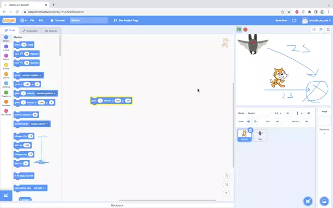
Task: Switch to small stage layout
Action: tap(314, 30)
